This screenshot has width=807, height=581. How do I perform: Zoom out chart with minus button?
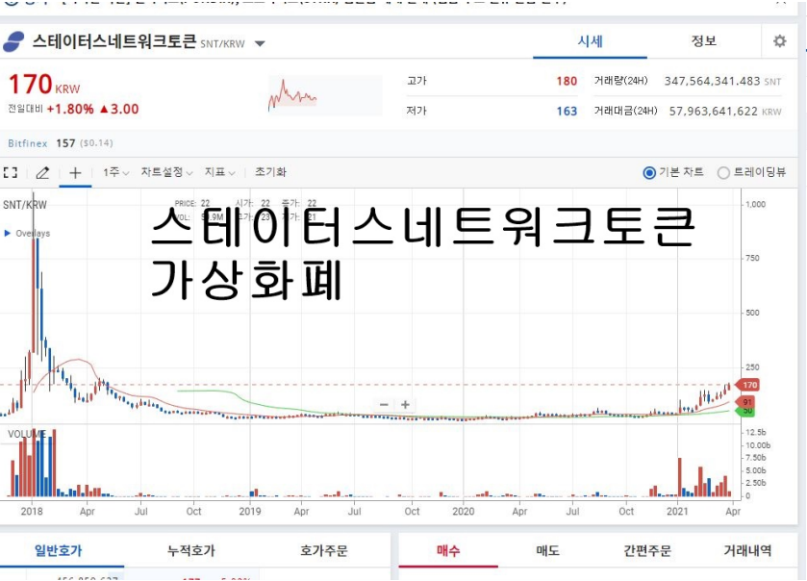coord(384,404)
